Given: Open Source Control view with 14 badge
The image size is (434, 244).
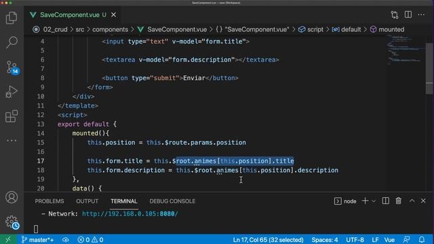Looking at the screenshot, I should pos(12,67).
